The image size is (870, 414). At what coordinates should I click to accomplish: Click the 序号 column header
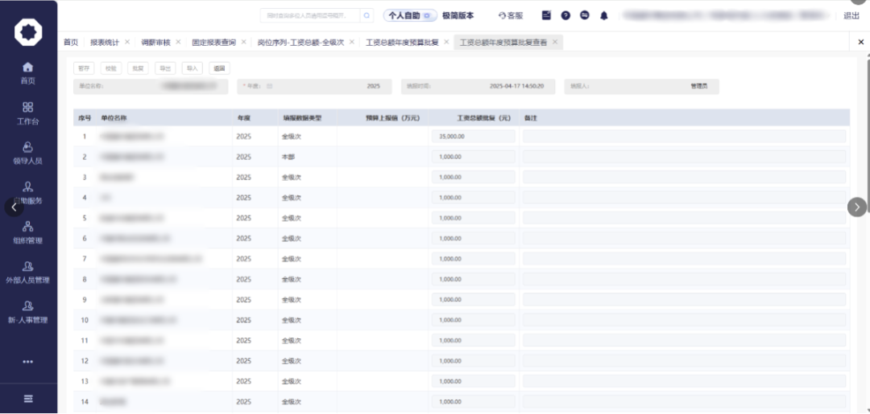[x=85, y=118]
